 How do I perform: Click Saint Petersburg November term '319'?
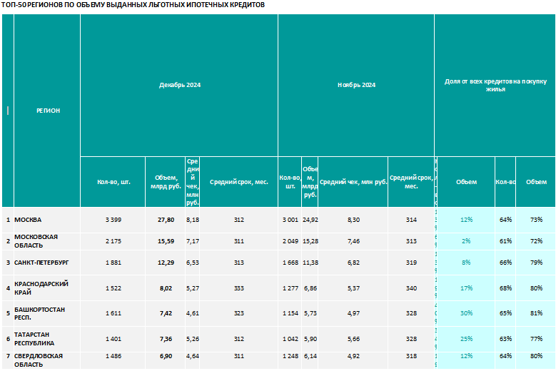pyautogui.click(x=411, y=263)
